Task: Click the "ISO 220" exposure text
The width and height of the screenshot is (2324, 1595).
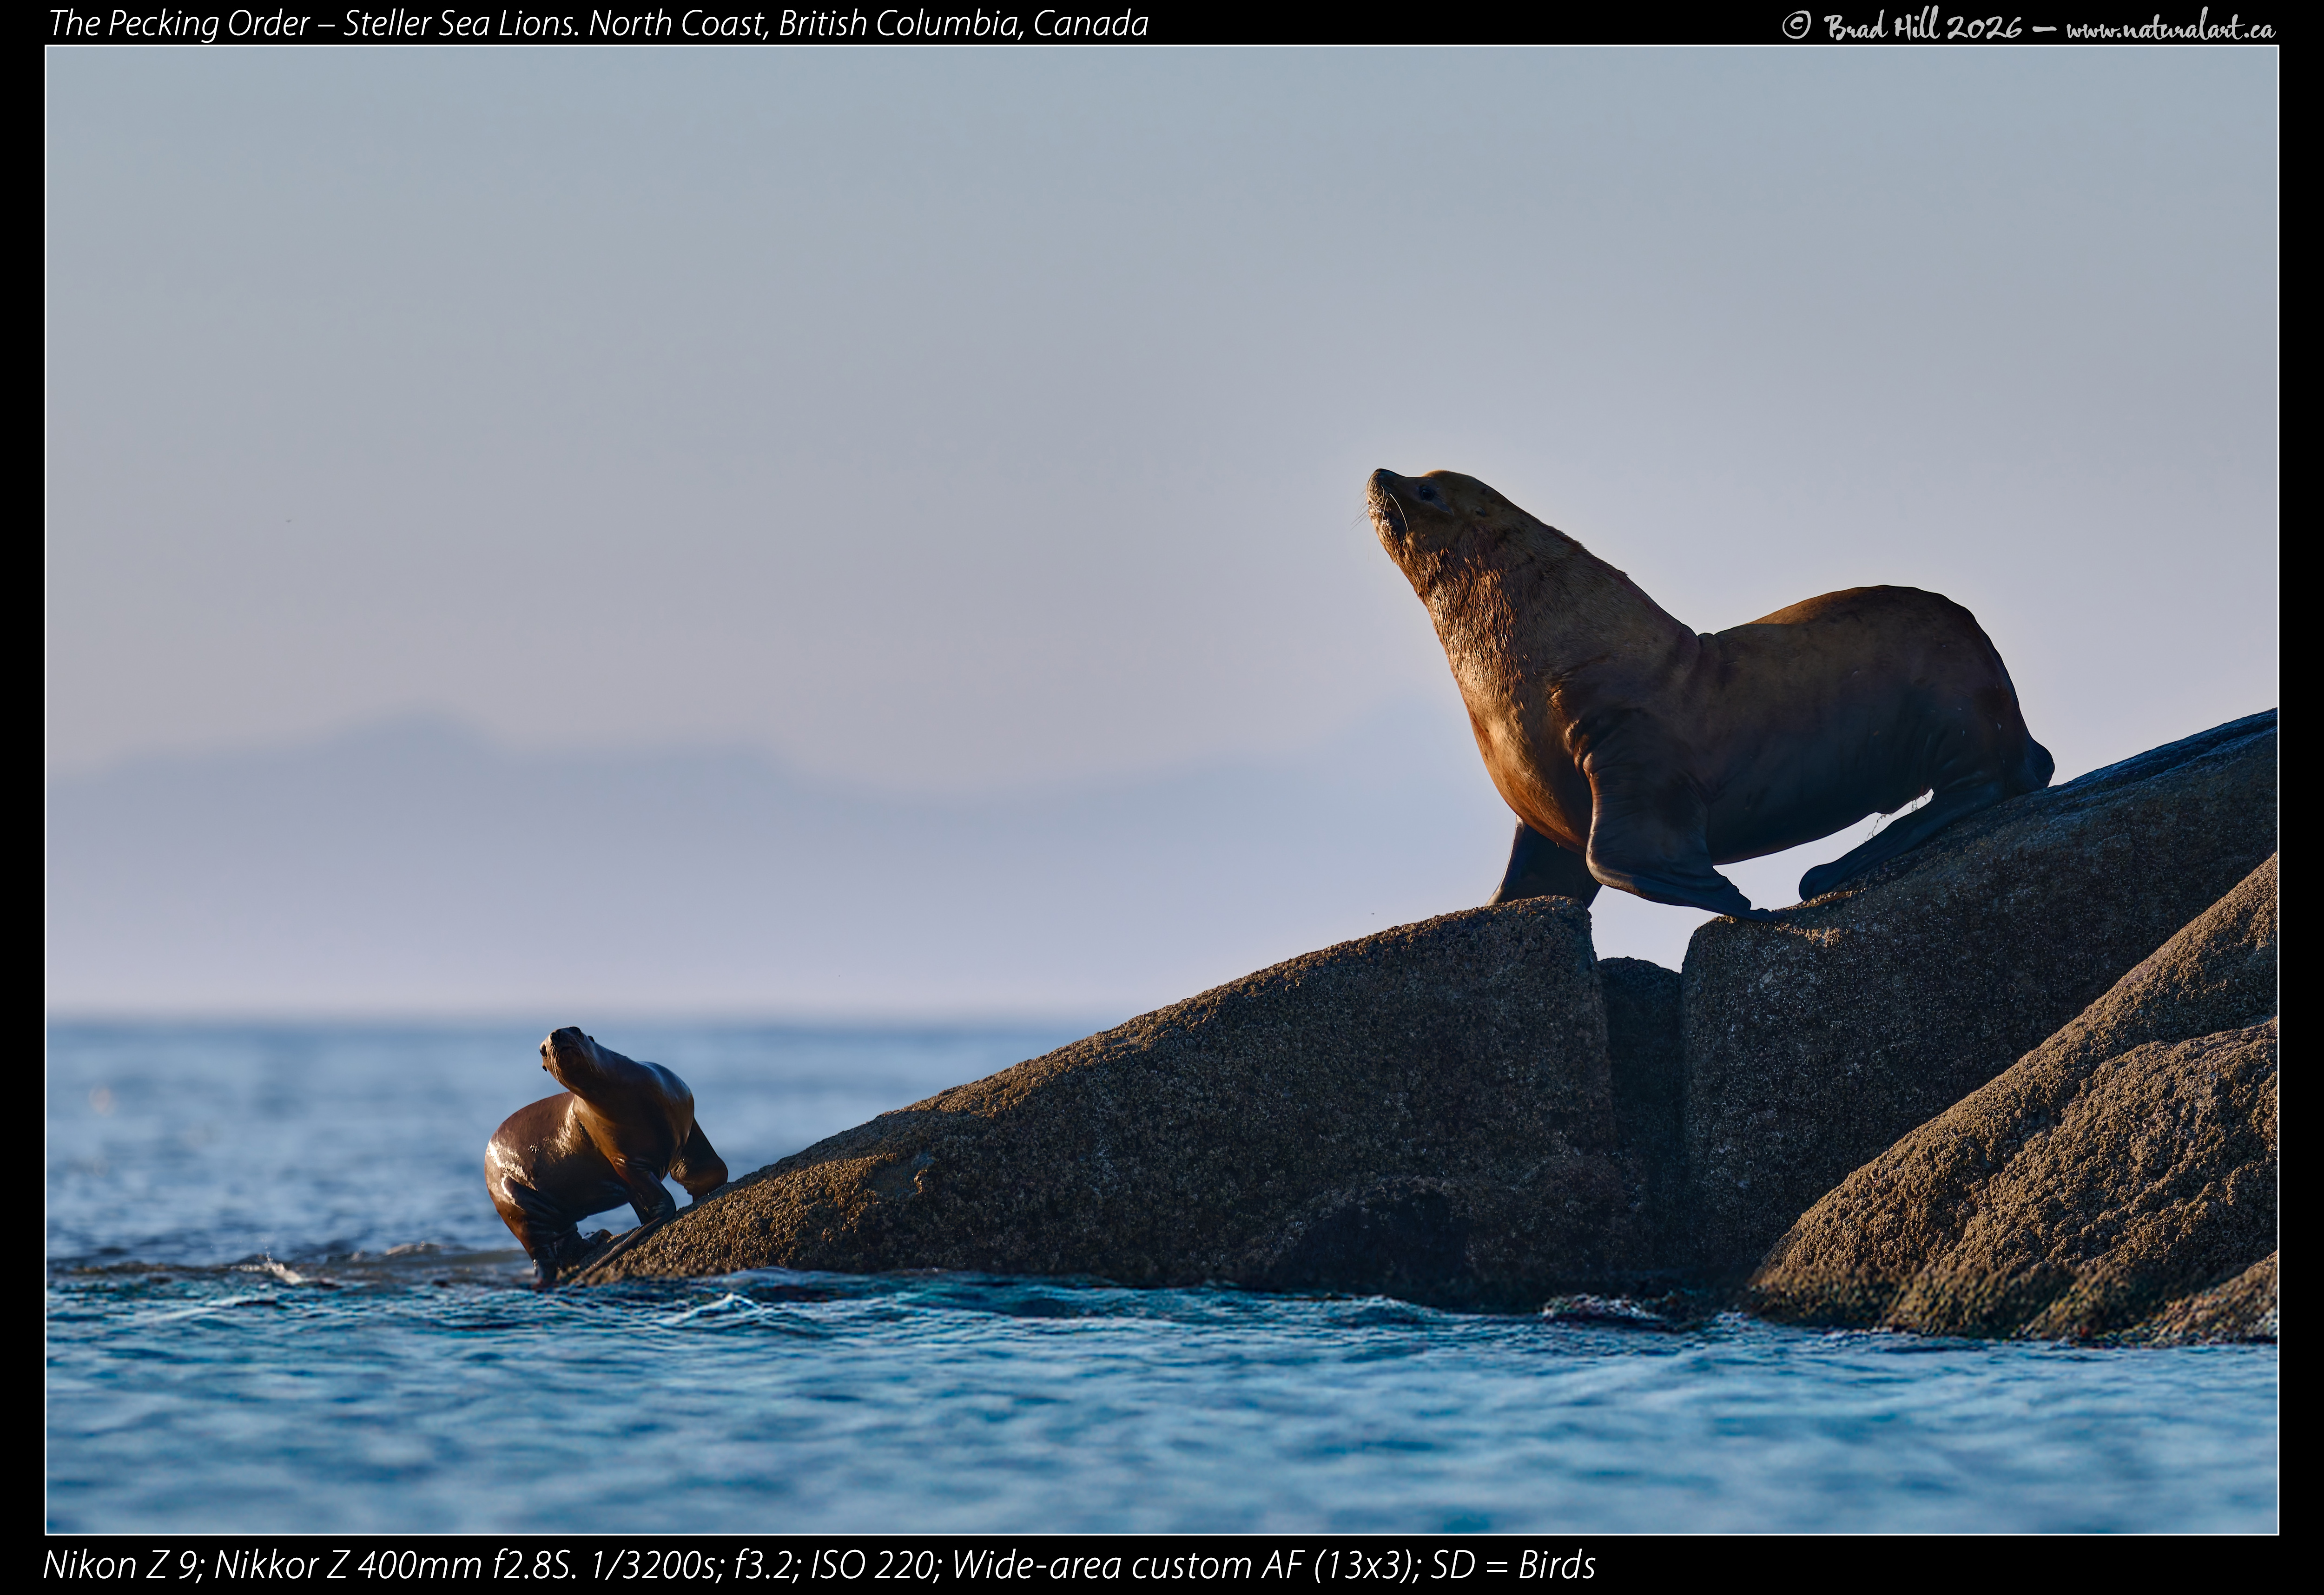Action: point(873,1565)
